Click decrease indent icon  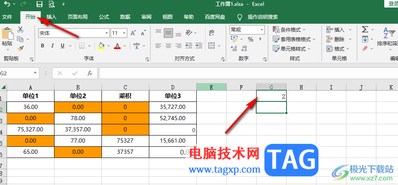click(x=188, y=46)
